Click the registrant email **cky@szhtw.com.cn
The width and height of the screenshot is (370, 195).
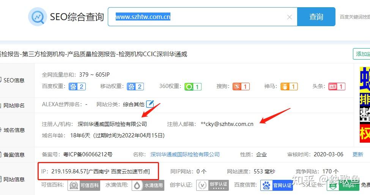[227, 124]
